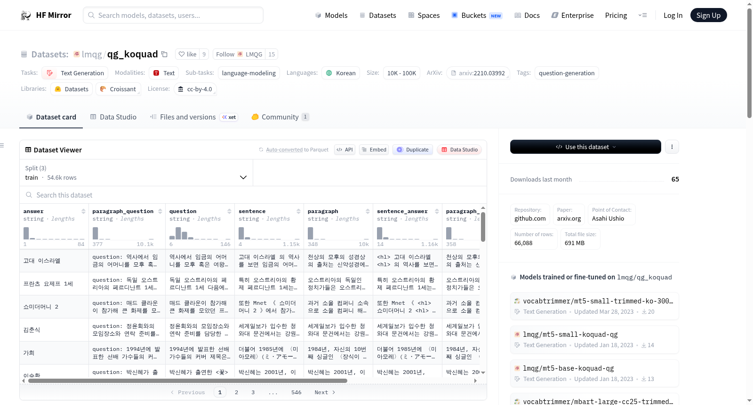This screenshot has width=753, height=405.
Task: Click the question-generation tag
Action: pyautogui.click(x=567, y=73)
